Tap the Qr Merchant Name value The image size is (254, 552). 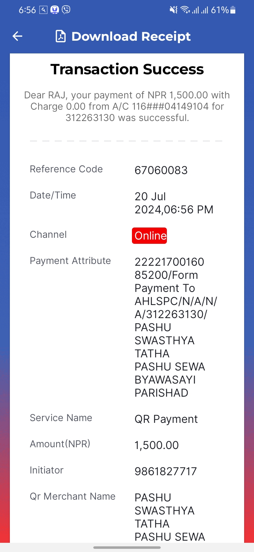[x=170, y=517]
